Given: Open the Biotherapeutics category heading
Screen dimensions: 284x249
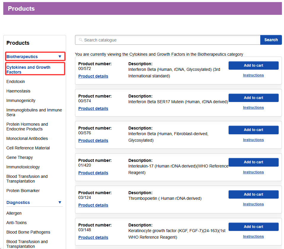Looking at the screenshot, I should (22, 57).
